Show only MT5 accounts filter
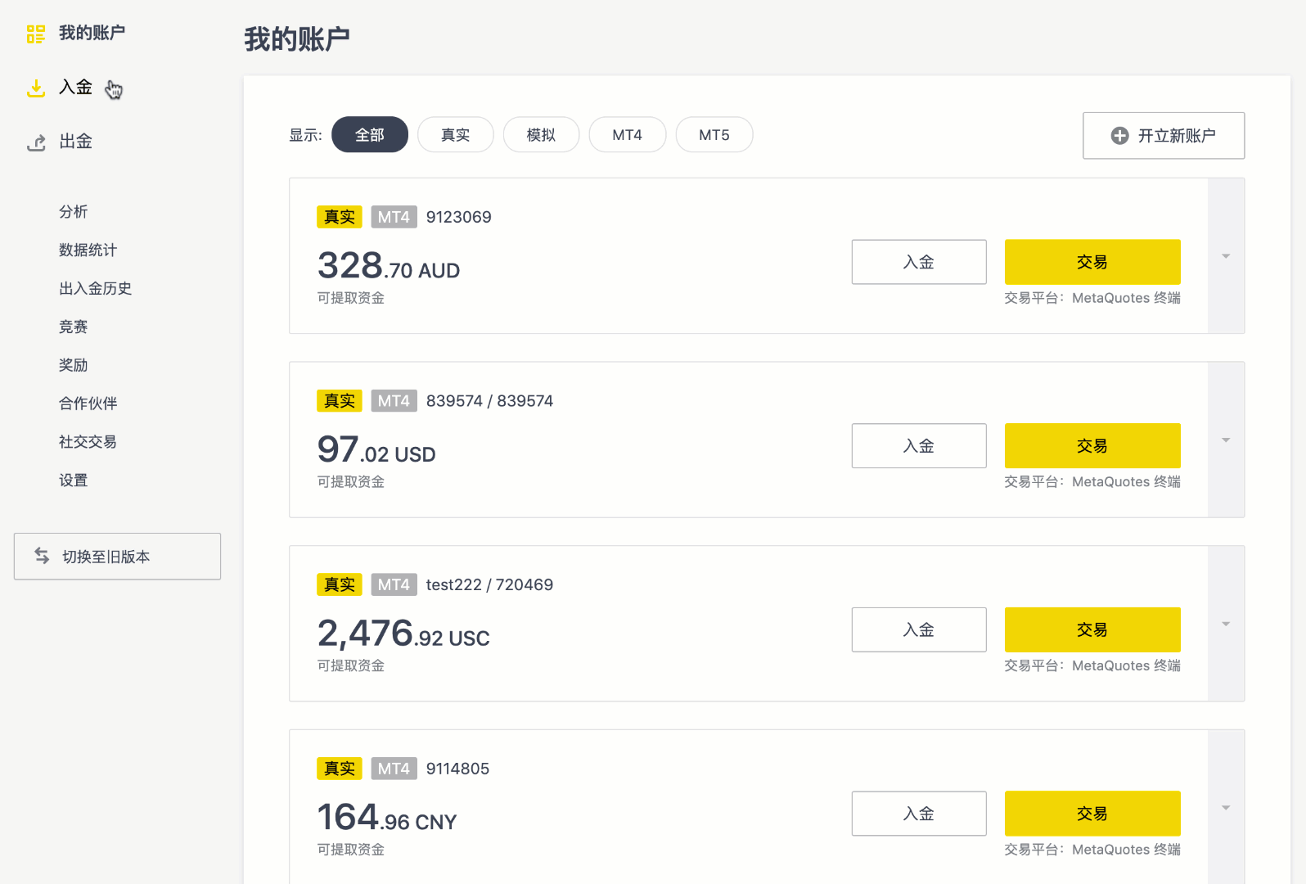Viewport: 1306px width, 884px height. point(714,135)
